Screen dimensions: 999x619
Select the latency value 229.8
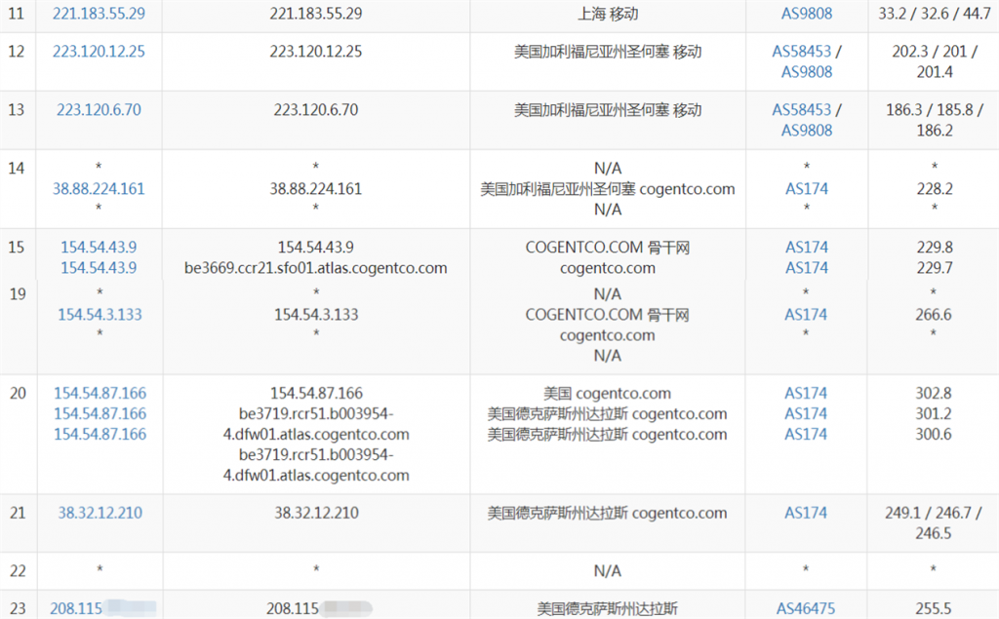point(935,247)
